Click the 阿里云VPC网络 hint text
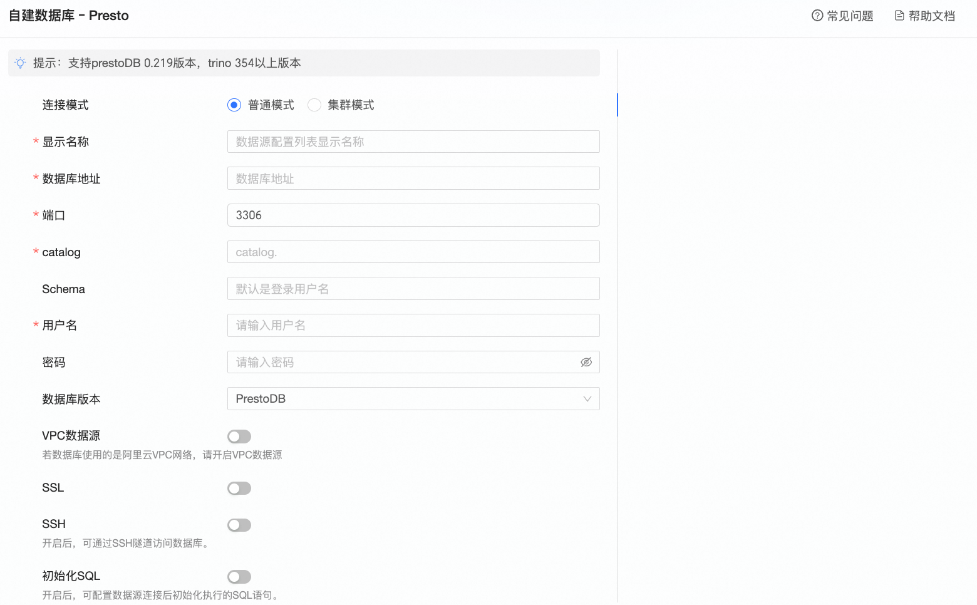This screenshot has width=977, height=605. coord(162,455)
